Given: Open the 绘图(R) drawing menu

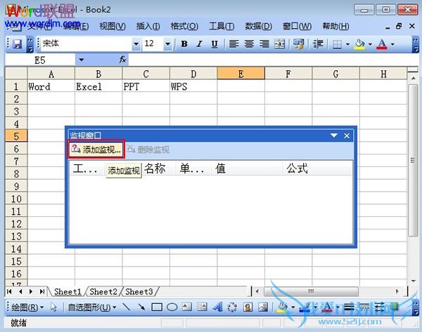Looking at the screenshot, I should [x=27, y=307].
